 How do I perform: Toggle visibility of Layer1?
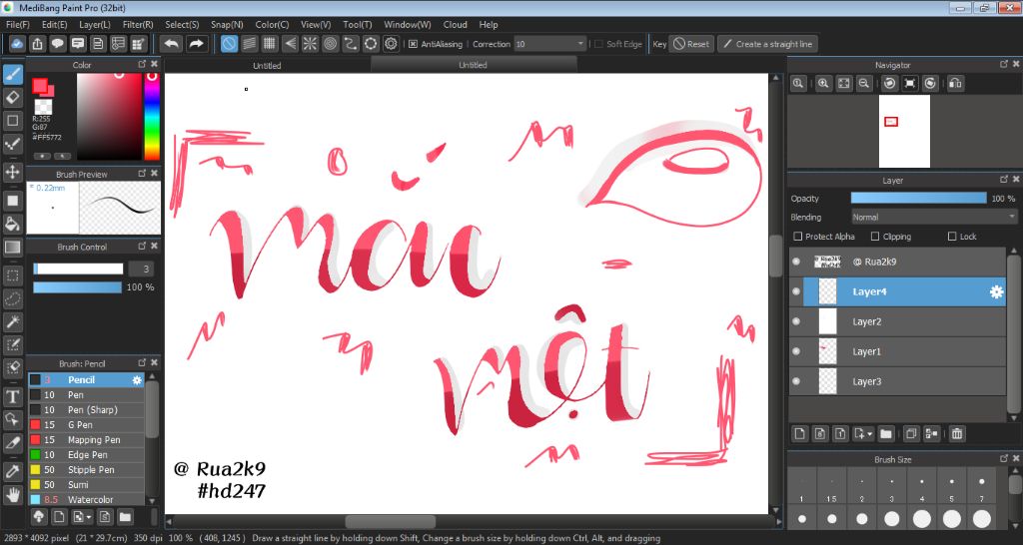[x=796, y=351]
